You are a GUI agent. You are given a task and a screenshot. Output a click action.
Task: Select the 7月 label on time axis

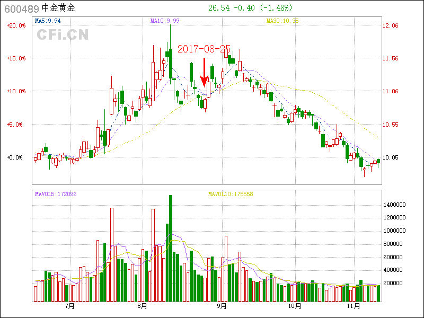(x=69, y=306)
